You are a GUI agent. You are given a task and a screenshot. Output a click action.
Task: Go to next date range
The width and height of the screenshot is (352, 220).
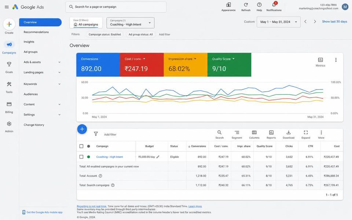[x=315, y=22]
